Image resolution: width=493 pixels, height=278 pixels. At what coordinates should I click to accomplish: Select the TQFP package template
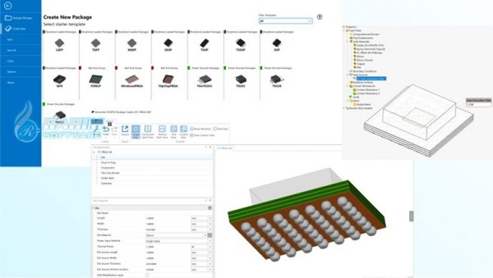[96, 44]
